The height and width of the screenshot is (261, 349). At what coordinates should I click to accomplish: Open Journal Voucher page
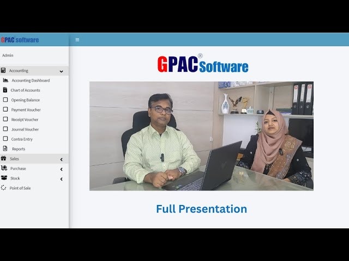(x=25, y=129)
